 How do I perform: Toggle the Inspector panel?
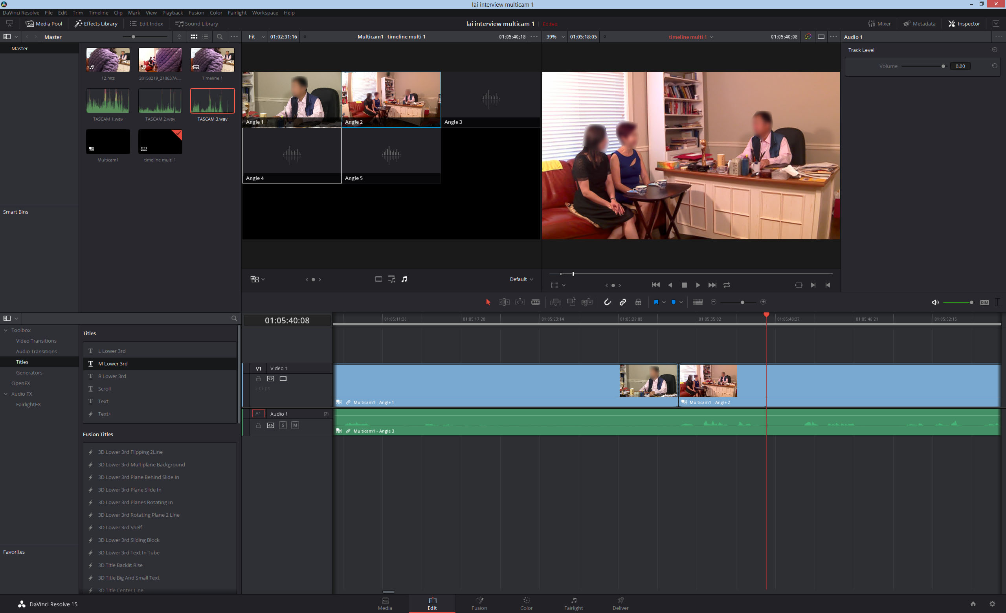[964, 24]
